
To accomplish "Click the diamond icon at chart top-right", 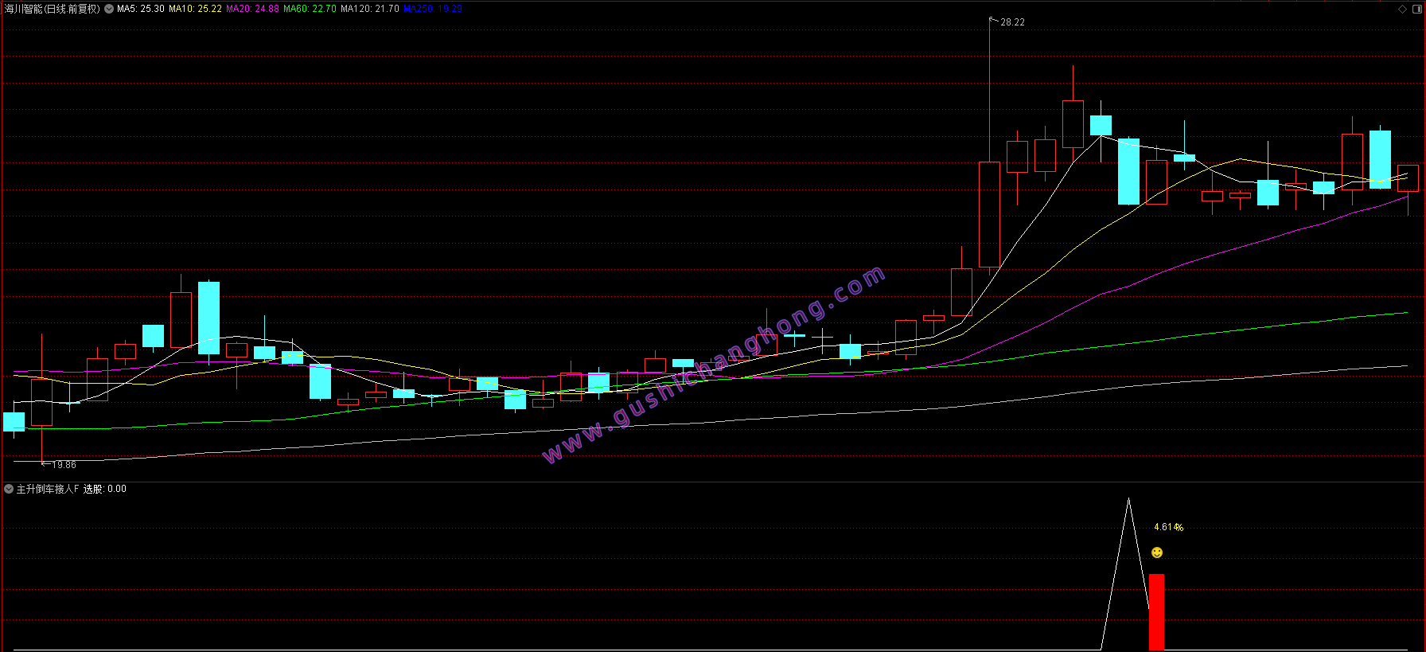I will [1402, 9].
